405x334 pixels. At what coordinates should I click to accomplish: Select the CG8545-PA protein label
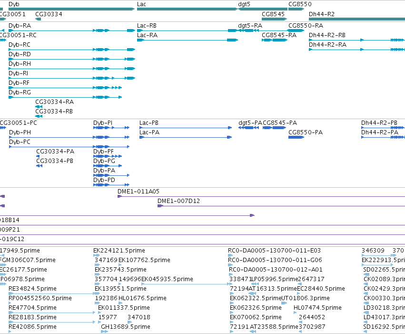280,123
